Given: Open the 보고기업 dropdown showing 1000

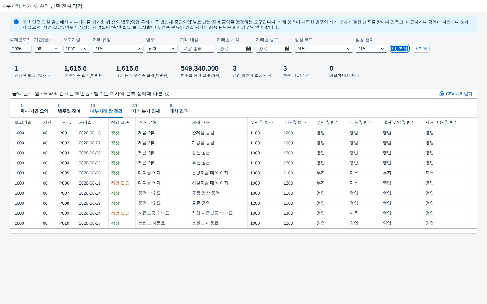Looking at the screenshot, I should 77,49.
